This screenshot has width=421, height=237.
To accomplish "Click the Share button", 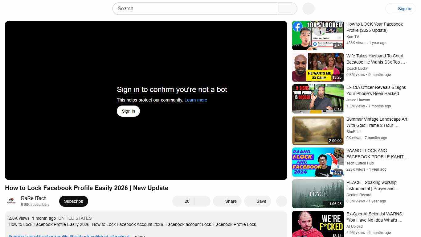I will point(227,201).
